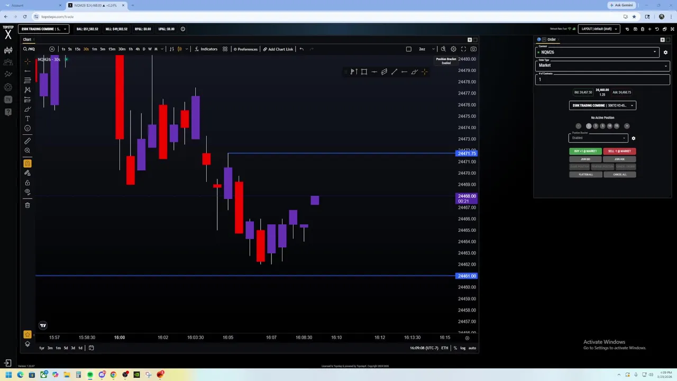The height and width of the screenshot is (381, 677).
Task: Open the account dropdown in Order panel
Action: [x=602, y=105]
